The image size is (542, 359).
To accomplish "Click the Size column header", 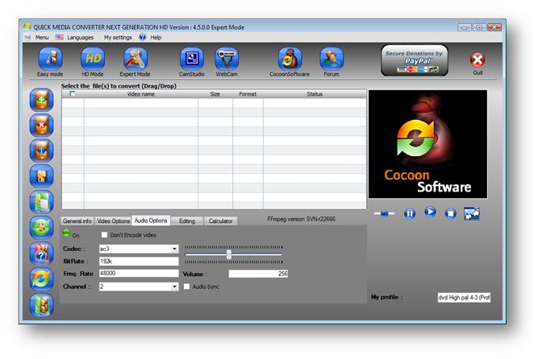I will 215,94.
